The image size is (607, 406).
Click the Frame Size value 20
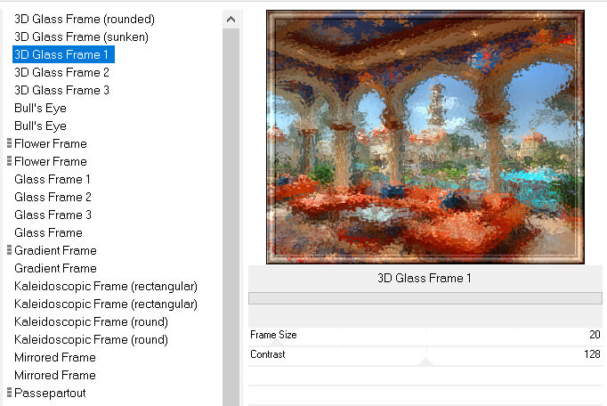pos(594,335)
